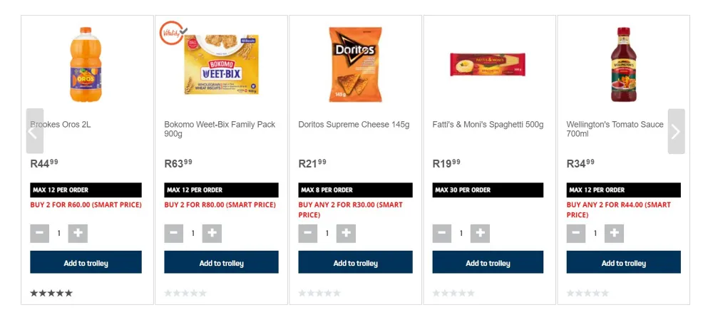Increase Weet-Bix quantity with plus button
The height and width of the screenshot is (310, 713).
click(212, 233)
